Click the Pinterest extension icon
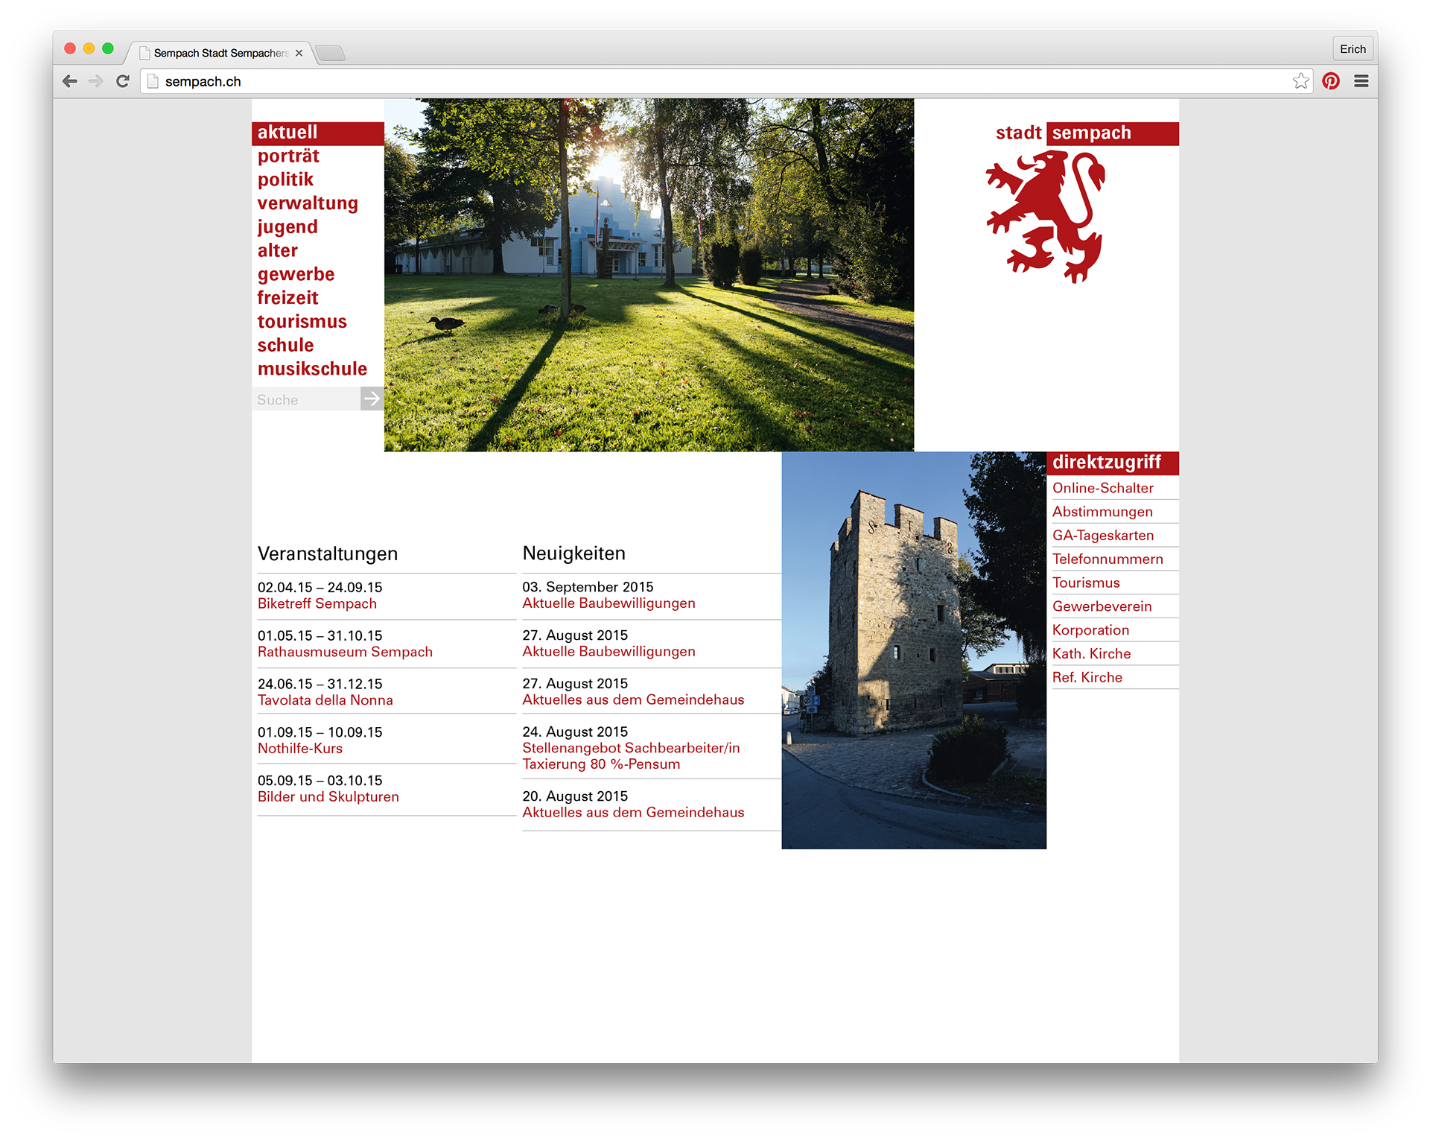This screenshot has height=1139, width=1430. [1331, 81]
